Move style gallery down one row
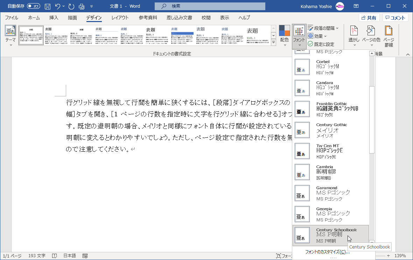413x260 pixels. 273,35
